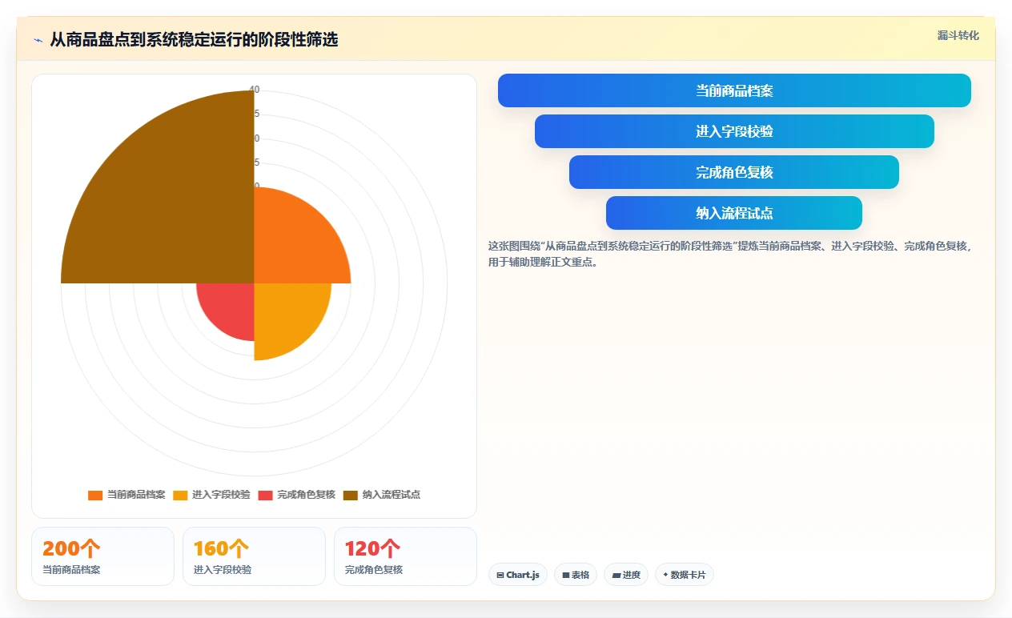Select the 完成角色复核 funnel bar

[734, 172]
